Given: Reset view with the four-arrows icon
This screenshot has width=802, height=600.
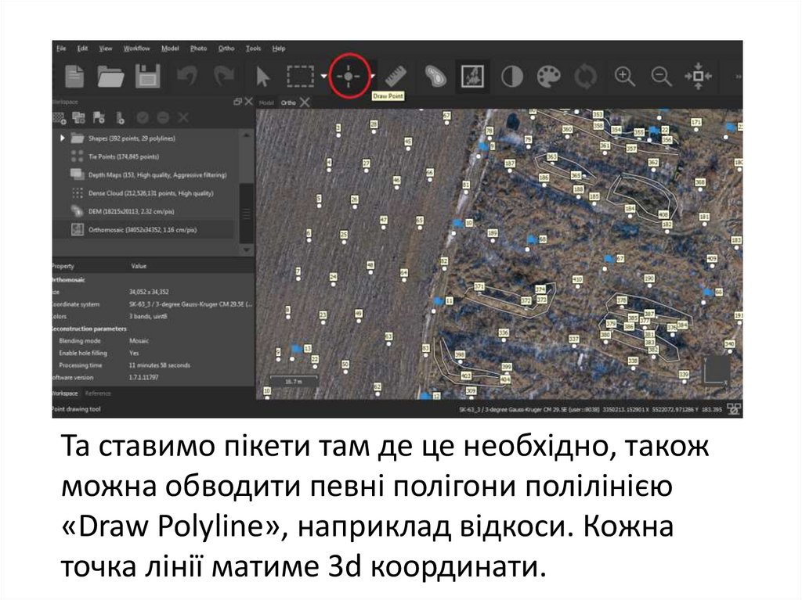Looking at the screenshot, I should (x=698, y=76).
